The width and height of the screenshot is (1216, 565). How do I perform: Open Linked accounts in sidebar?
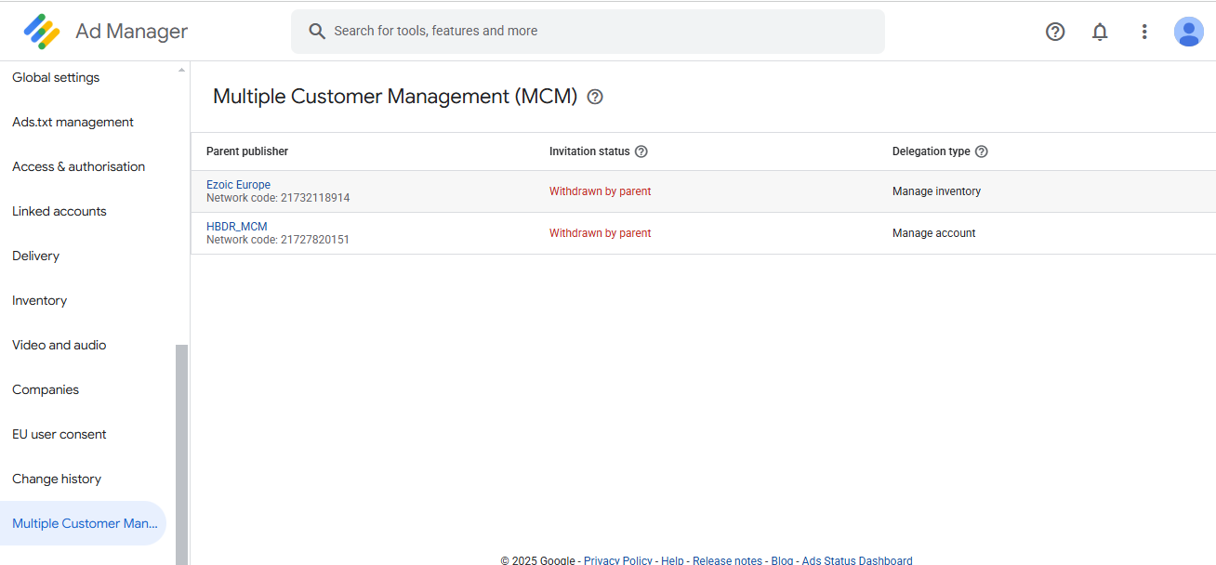59,211
